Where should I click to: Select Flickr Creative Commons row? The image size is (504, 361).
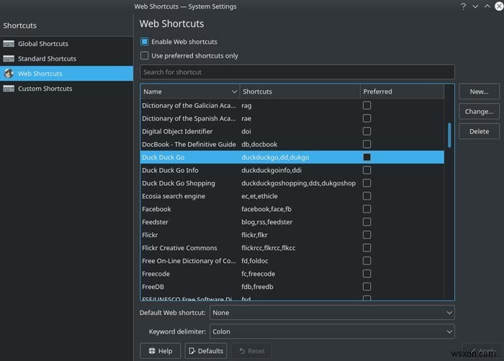pyautogui.click(x=292, y=248)
